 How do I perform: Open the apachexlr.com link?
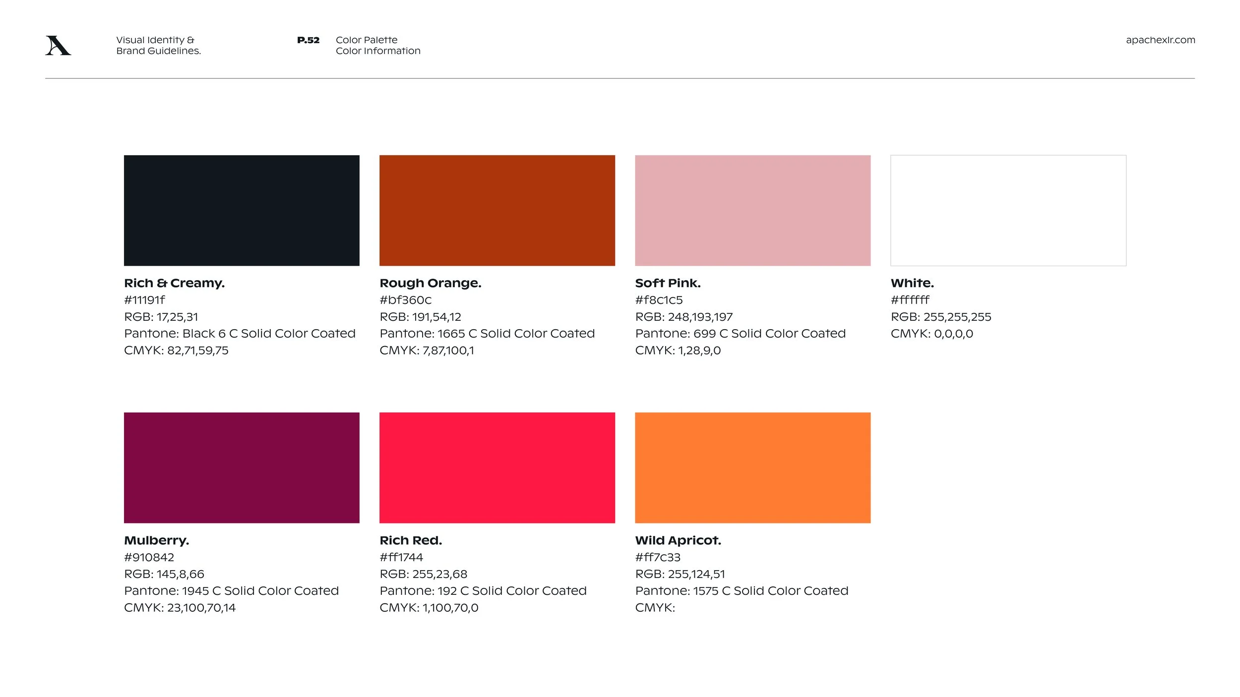[1160, 40]
